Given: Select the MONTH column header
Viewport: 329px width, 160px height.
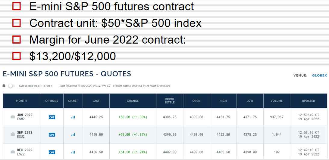Looking at the screenshot, I should click(21, 101).
